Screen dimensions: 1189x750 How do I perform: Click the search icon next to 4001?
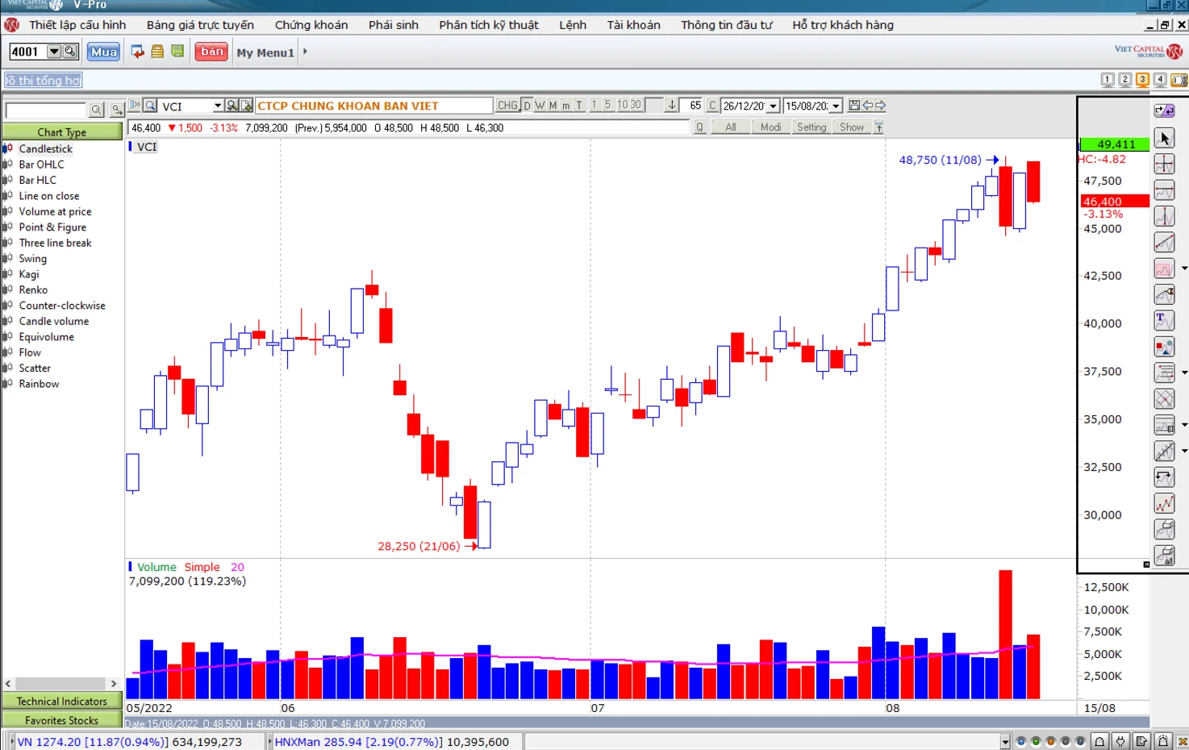pos(71,52)
